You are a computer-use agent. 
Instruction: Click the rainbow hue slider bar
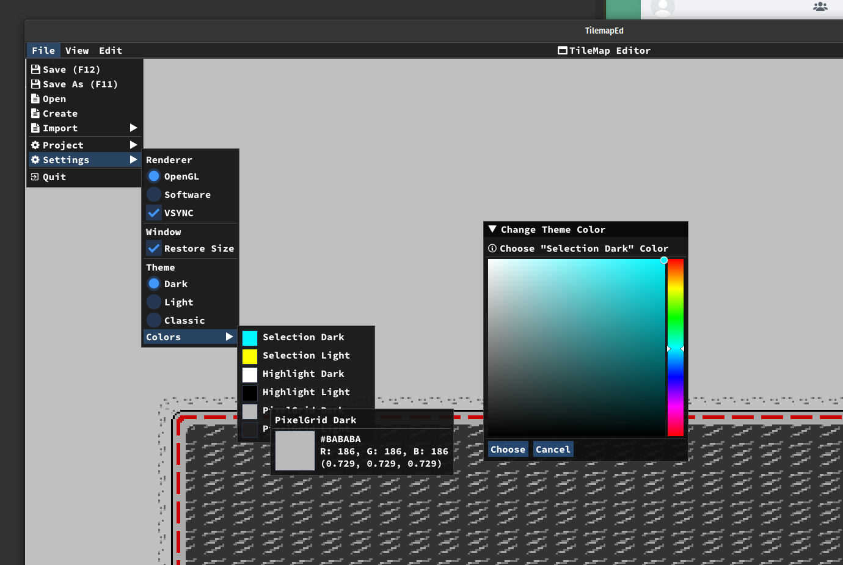coord(675,347)
